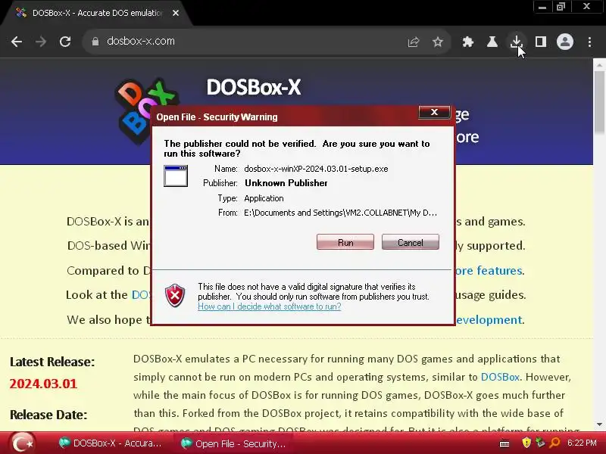Switch to DOSBox-X taskbar window button
606x454 pixels.
tap(112, 443)
